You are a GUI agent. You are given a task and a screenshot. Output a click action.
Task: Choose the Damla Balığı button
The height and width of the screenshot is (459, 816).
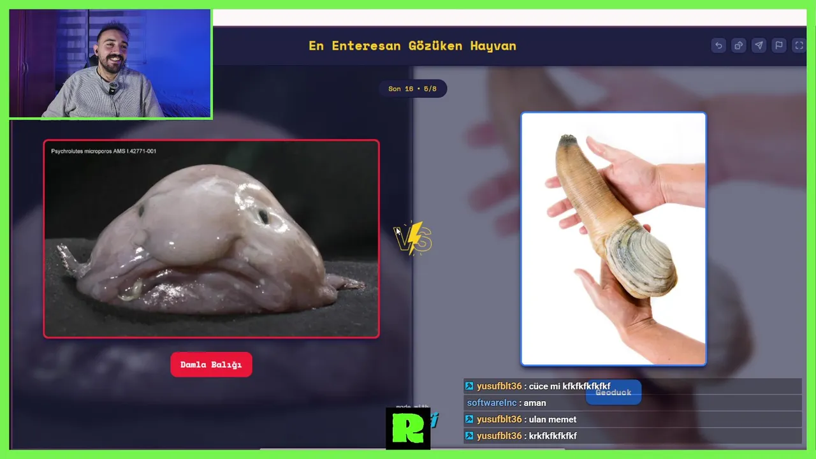click(x=211, y=365)
